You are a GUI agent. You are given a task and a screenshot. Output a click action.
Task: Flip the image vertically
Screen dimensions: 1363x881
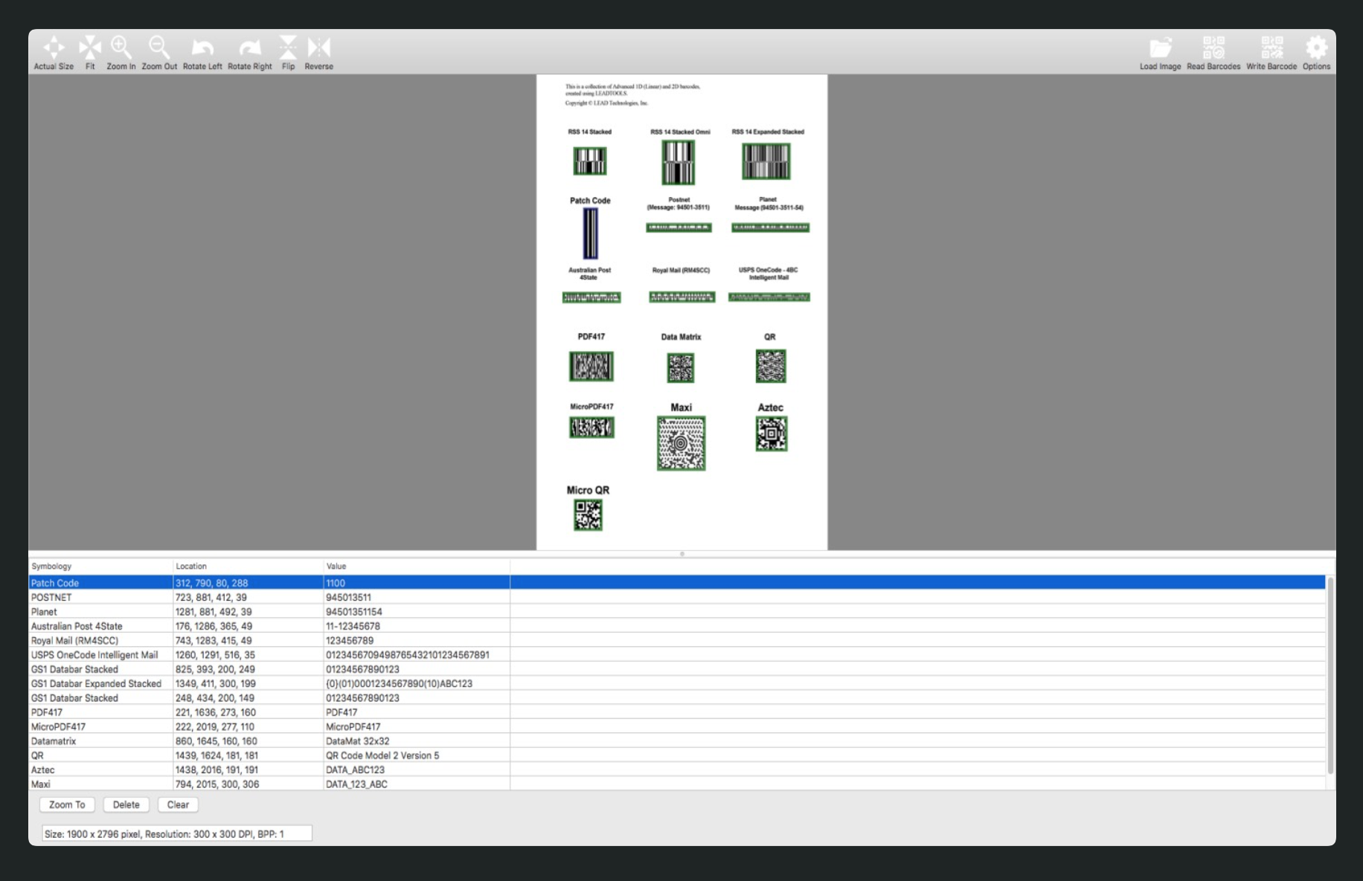tap(288, 48)
